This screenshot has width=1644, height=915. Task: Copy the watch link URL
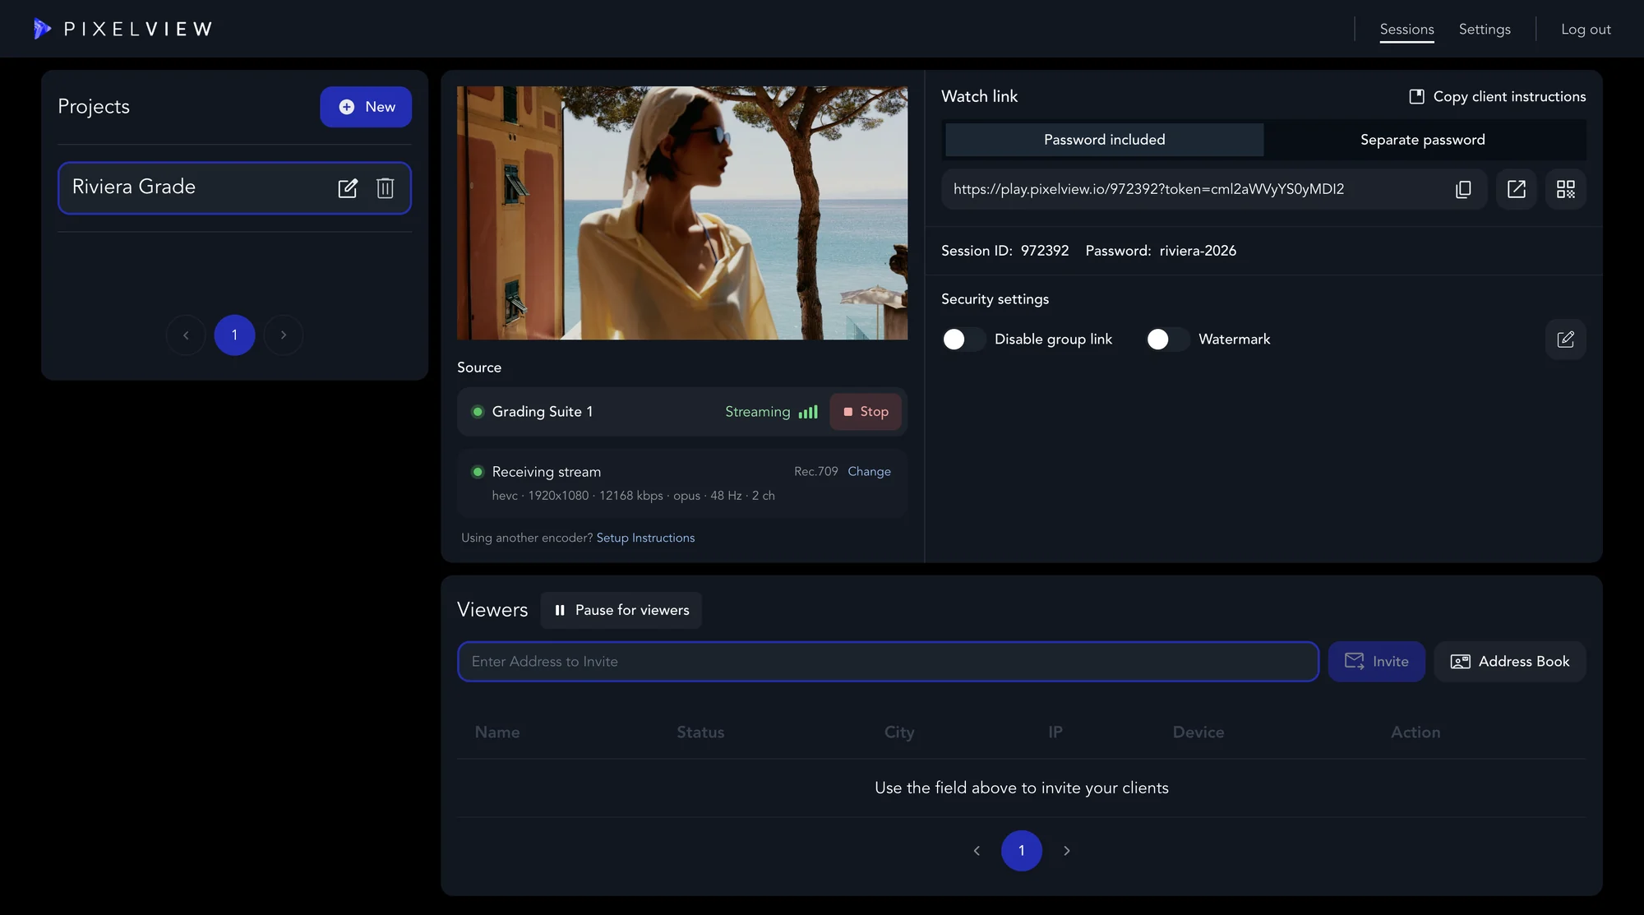[1463, 189]
